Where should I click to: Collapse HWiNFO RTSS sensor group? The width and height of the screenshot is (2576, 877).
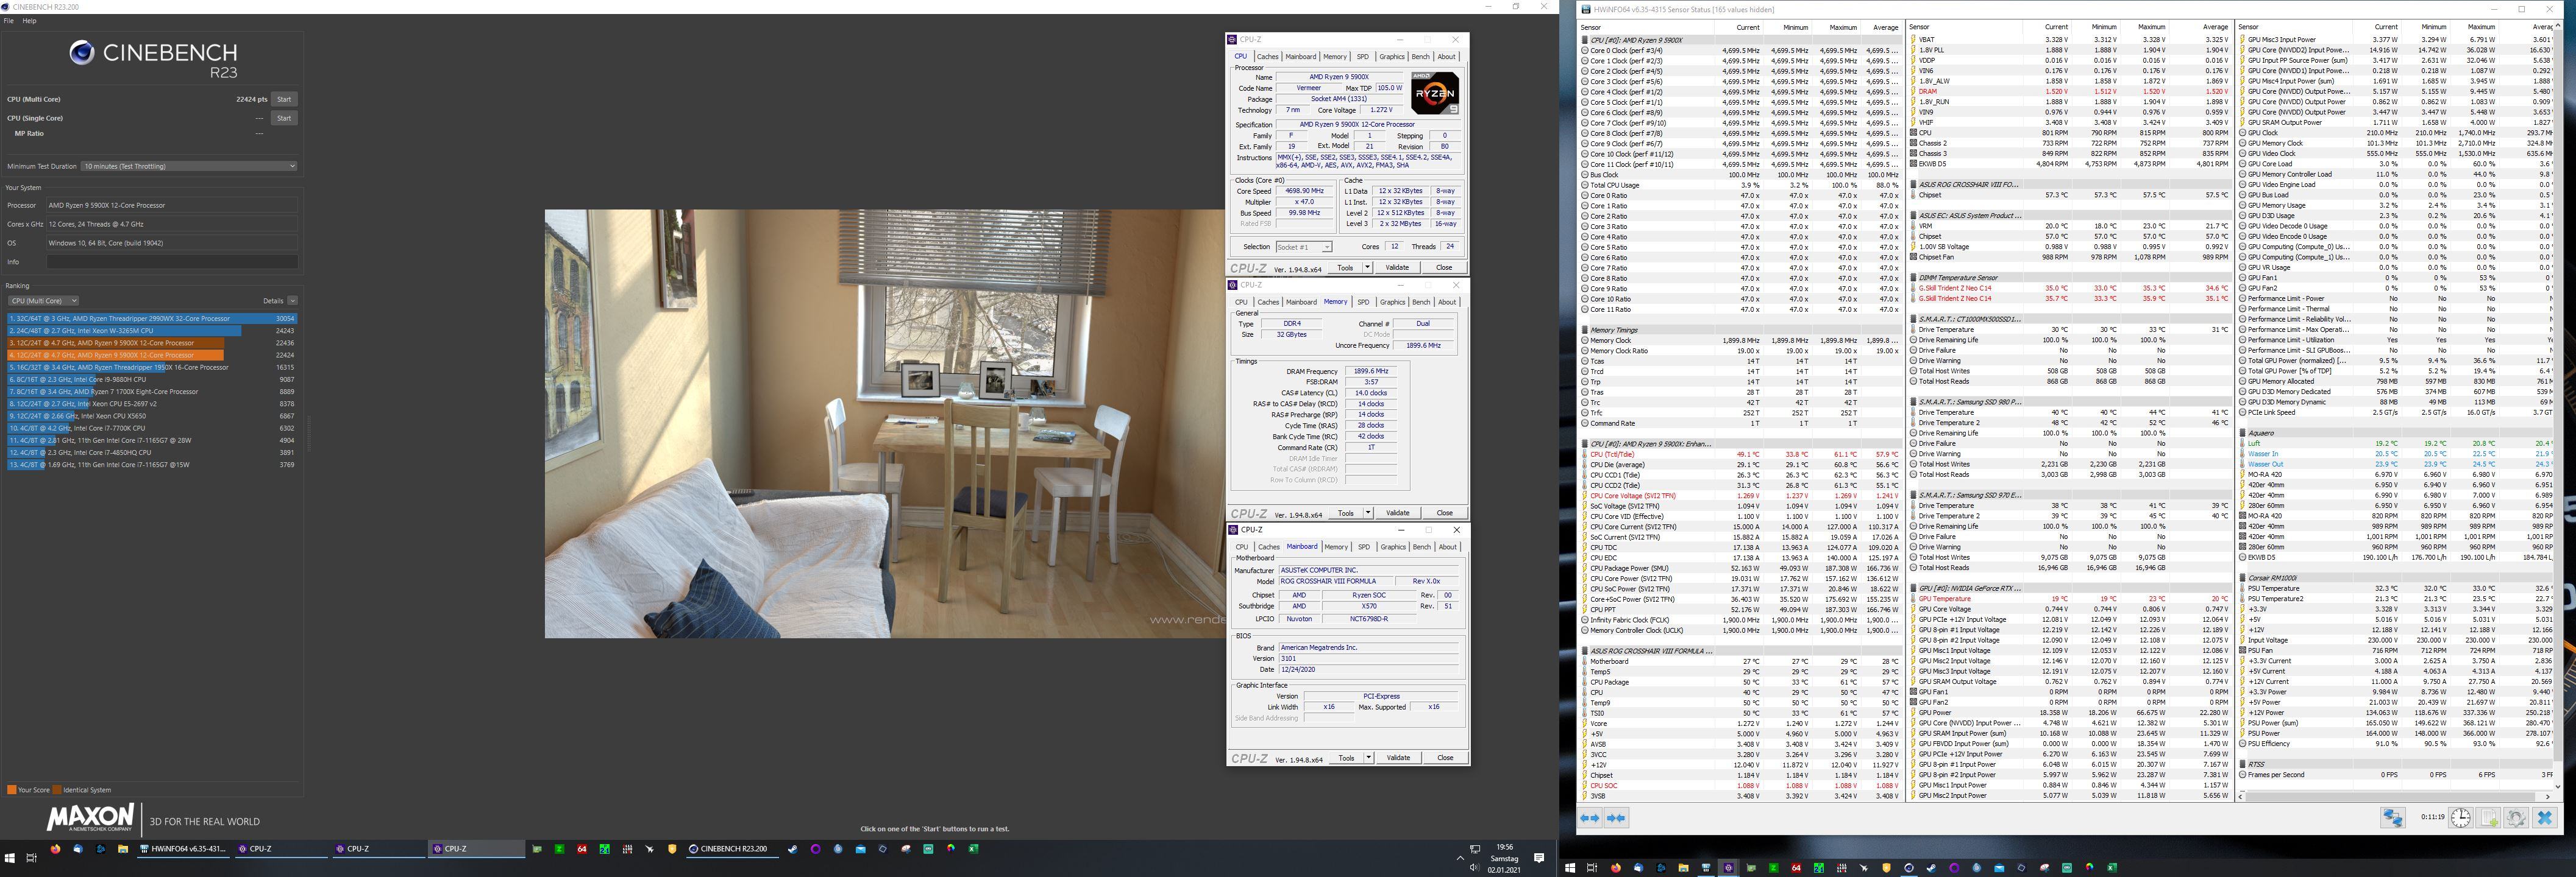2243,764
